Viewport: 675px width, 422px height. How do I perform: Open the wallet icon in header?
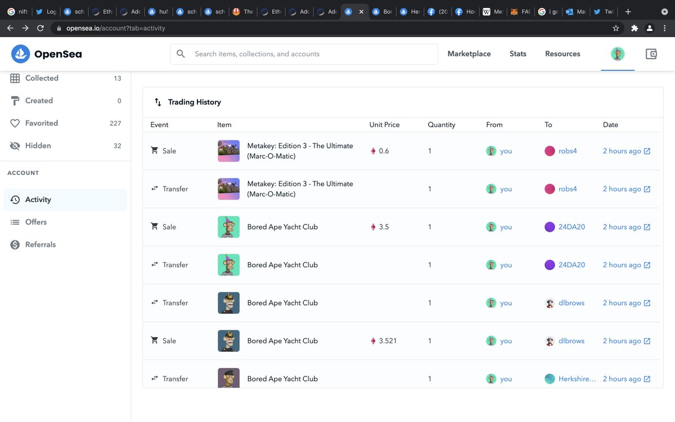tap(651, 54)
